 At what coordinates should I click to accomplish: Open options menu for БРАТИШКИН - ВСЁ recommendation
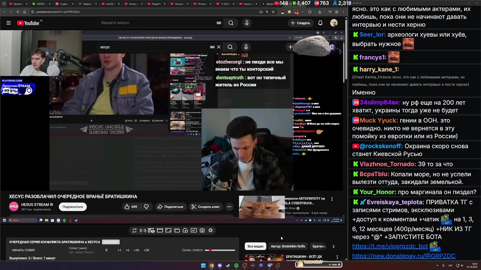[337, 257]
